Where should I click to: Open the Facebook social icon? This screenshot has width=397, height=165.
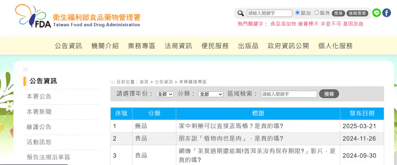(x=386, y=13)
